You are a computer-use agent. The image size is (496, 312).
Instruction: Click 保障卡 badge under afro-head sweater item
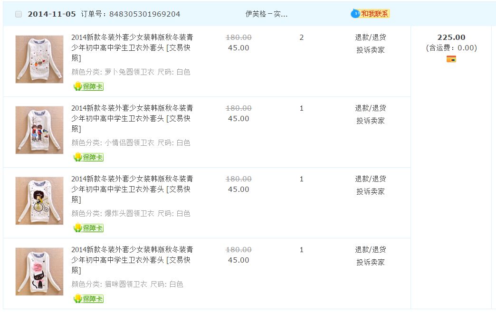tap(88, 228)
